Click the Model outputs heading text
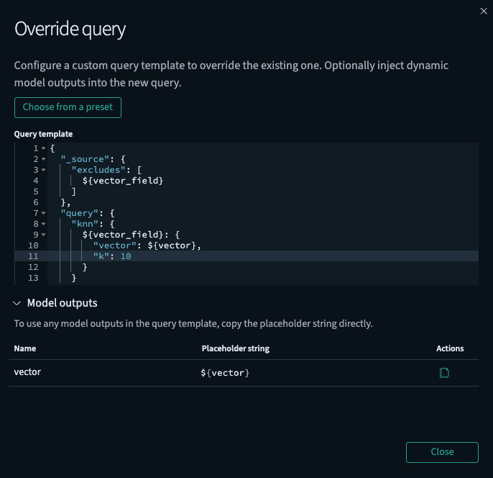 [62, 303]
